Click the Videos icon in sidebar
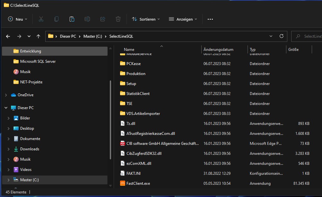 pos(16,170)
